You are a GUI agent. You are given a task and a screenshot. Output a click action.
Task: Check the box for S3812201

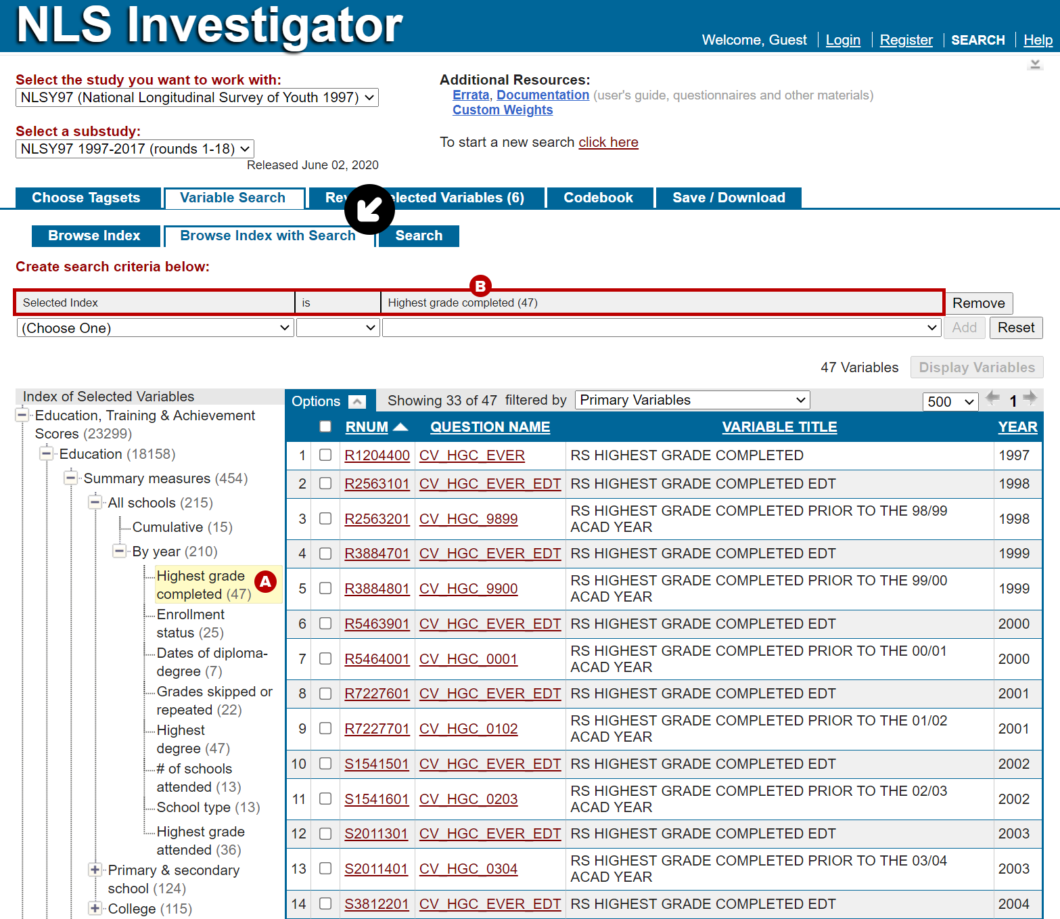click(x=325, y=903)
